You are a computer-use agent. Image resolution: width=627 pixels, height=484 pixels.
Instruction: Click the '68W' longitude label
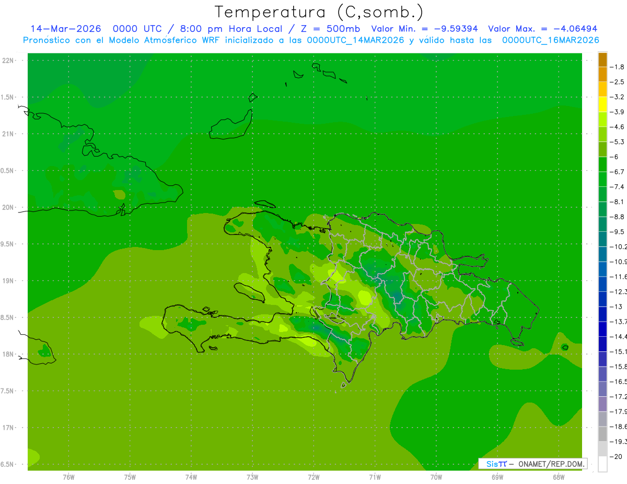[559, 477]
